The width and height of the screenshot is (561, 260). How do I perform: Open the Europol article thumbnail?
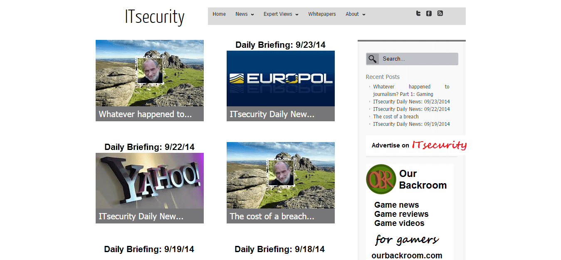click(281, 78)
